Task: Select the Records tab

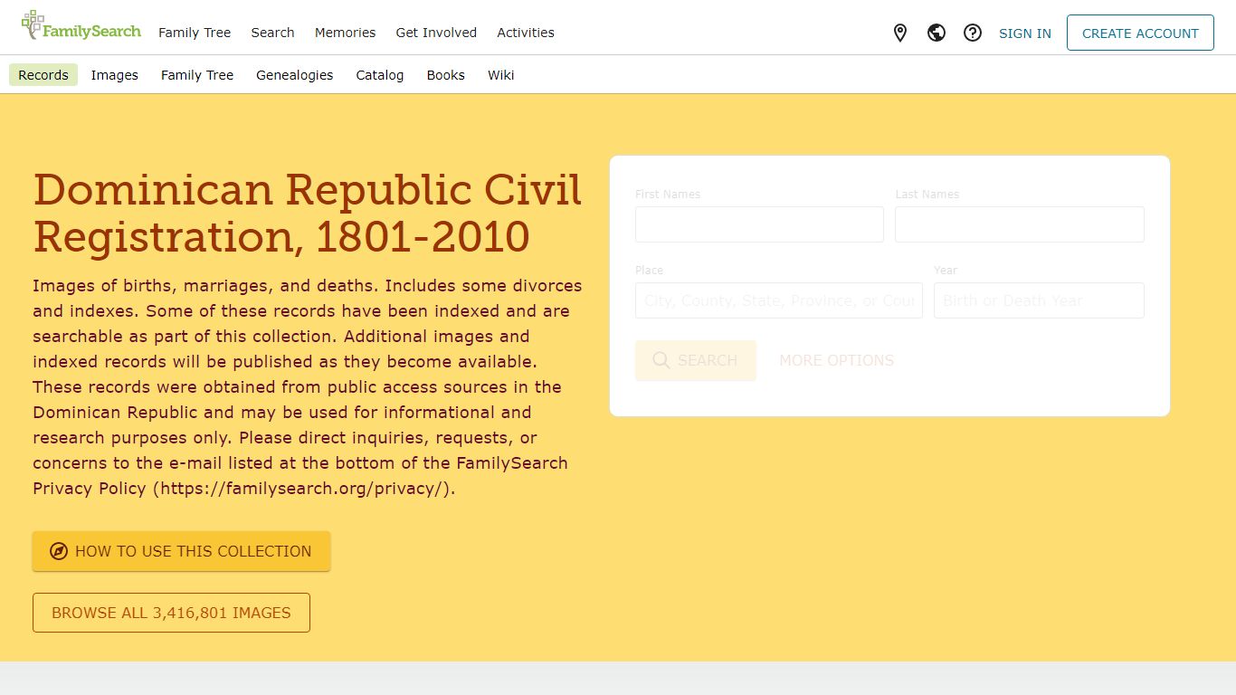Action: 43,75
